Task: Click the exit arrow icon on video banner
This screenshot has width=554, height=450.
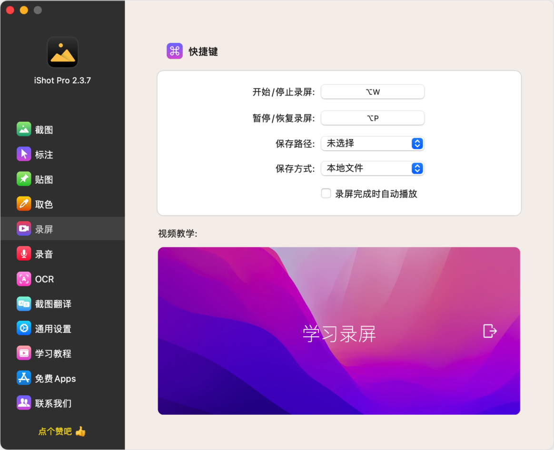Action: 490,331
